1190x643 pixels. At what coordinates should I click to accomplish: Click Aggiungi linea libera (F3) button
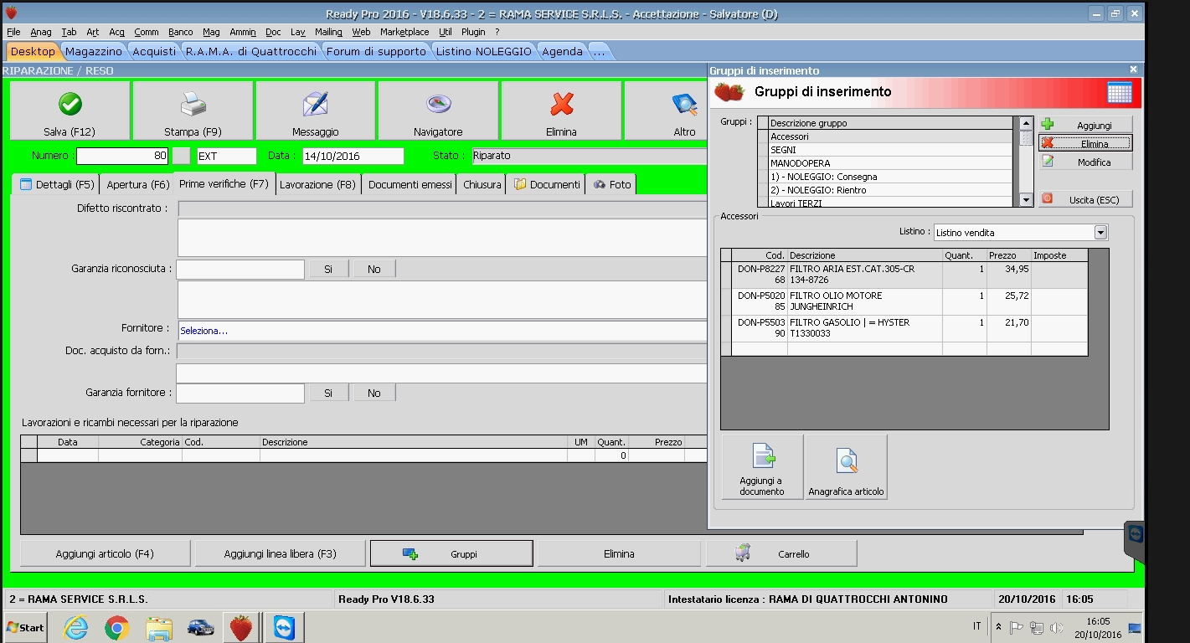[280, 553]
